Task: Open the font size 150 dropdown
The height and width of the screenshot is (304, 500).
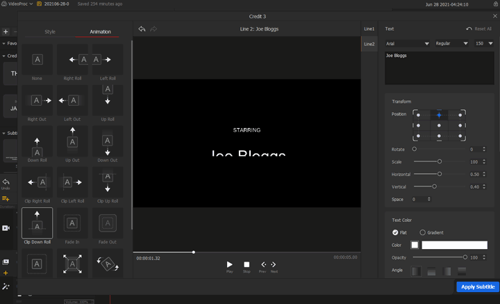Action: [x=483, y=43]
